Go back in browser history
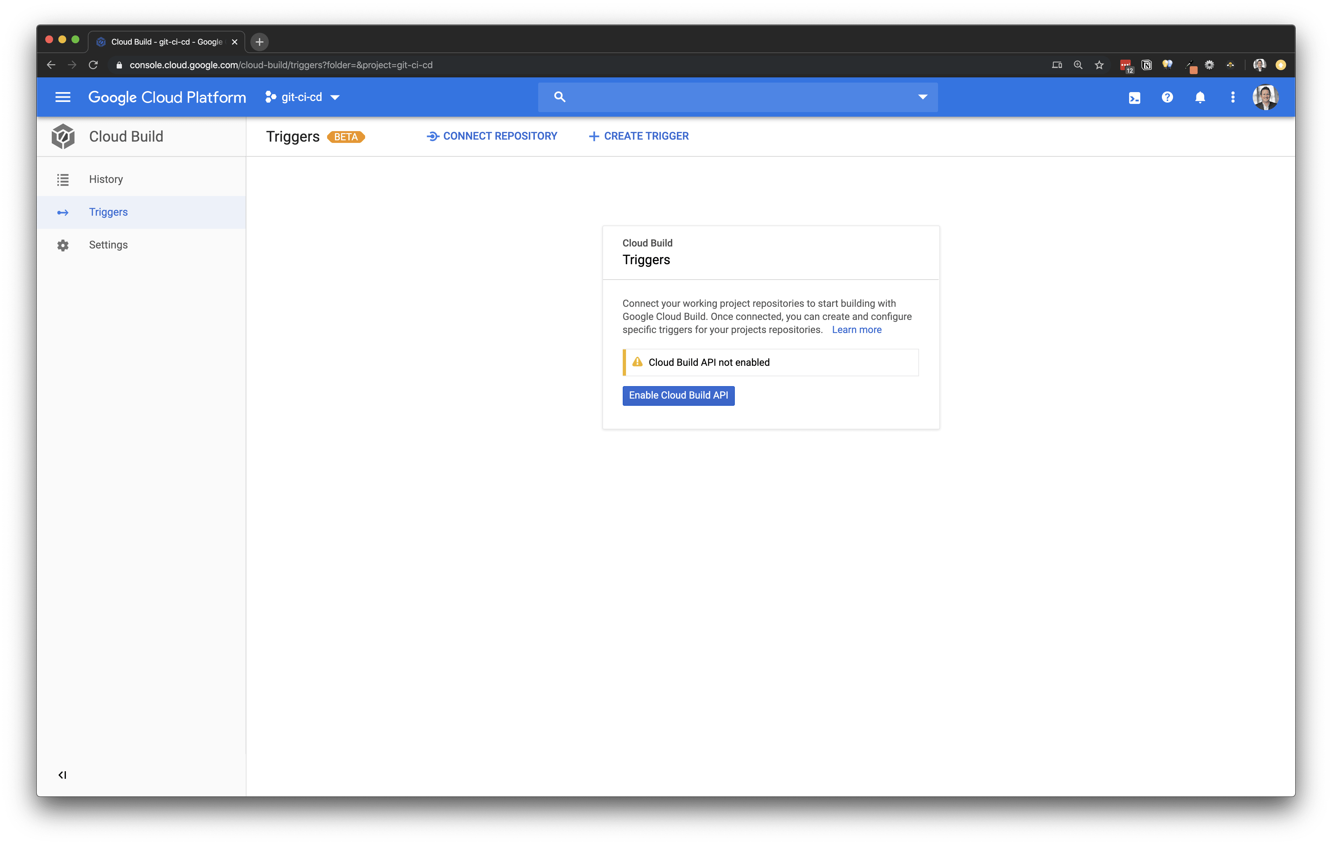The image size is (1332, 845). (51, 65)
